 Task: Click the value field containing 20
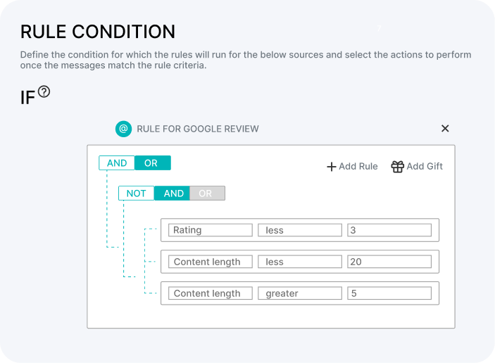tap(389, 262)
